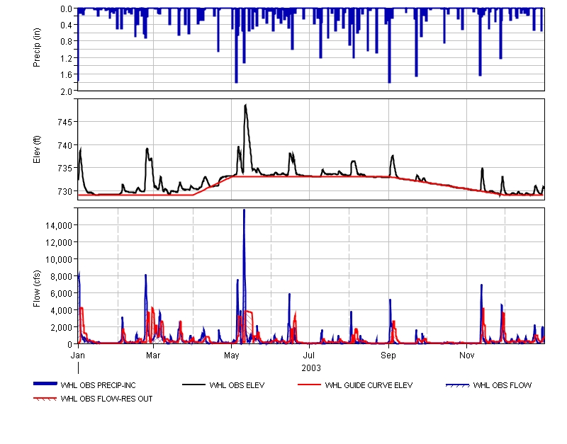Select the blue precipitation legend line swatch

click(x=45, y=384)
